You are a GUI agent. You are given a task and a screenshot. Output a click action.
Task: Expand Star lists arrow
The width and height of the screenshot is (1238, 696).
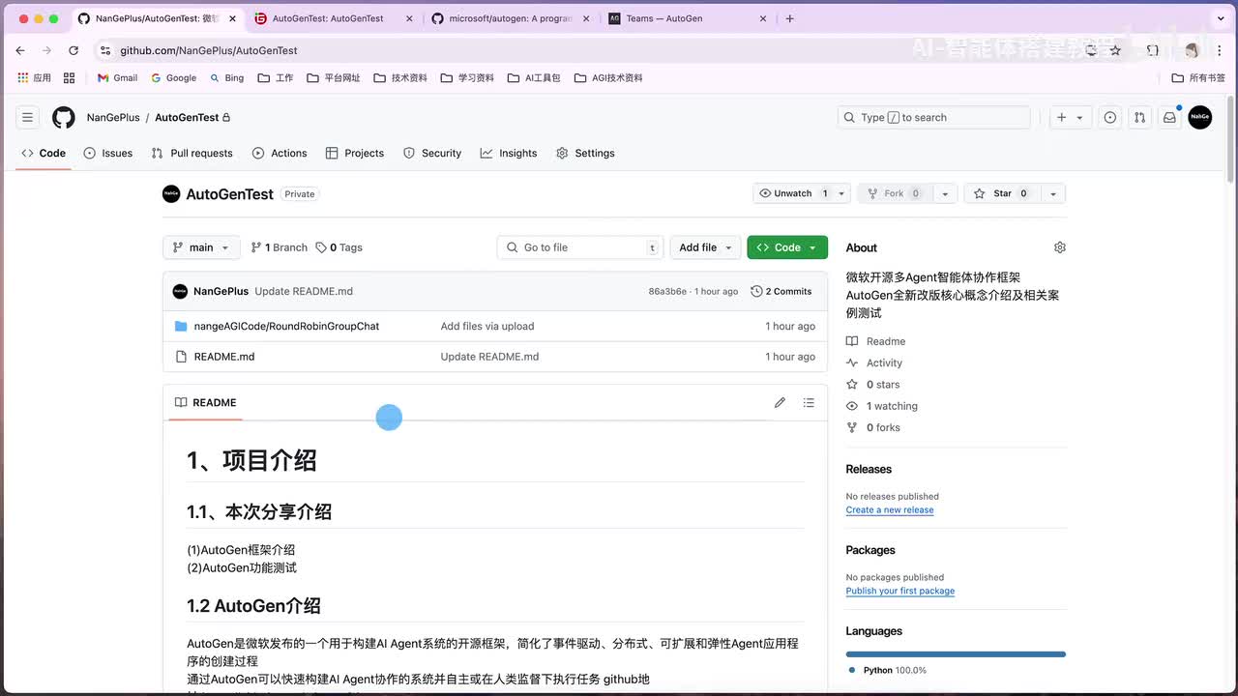[1053, 193]
